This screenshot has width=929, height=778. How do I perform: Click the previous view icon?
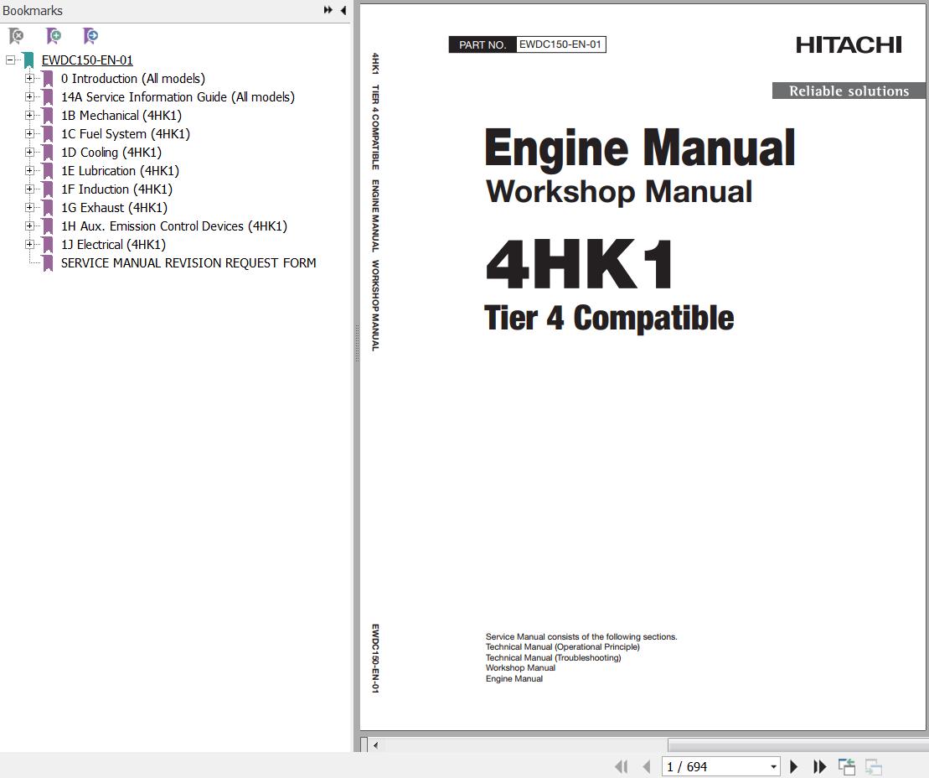[847, 767]
